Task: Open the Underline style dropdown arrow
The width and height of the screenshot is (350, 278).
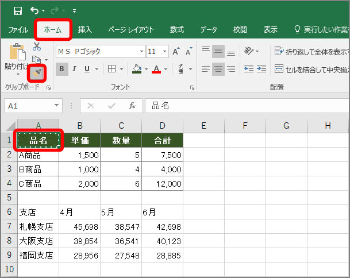Action: [x=97, y=69]
